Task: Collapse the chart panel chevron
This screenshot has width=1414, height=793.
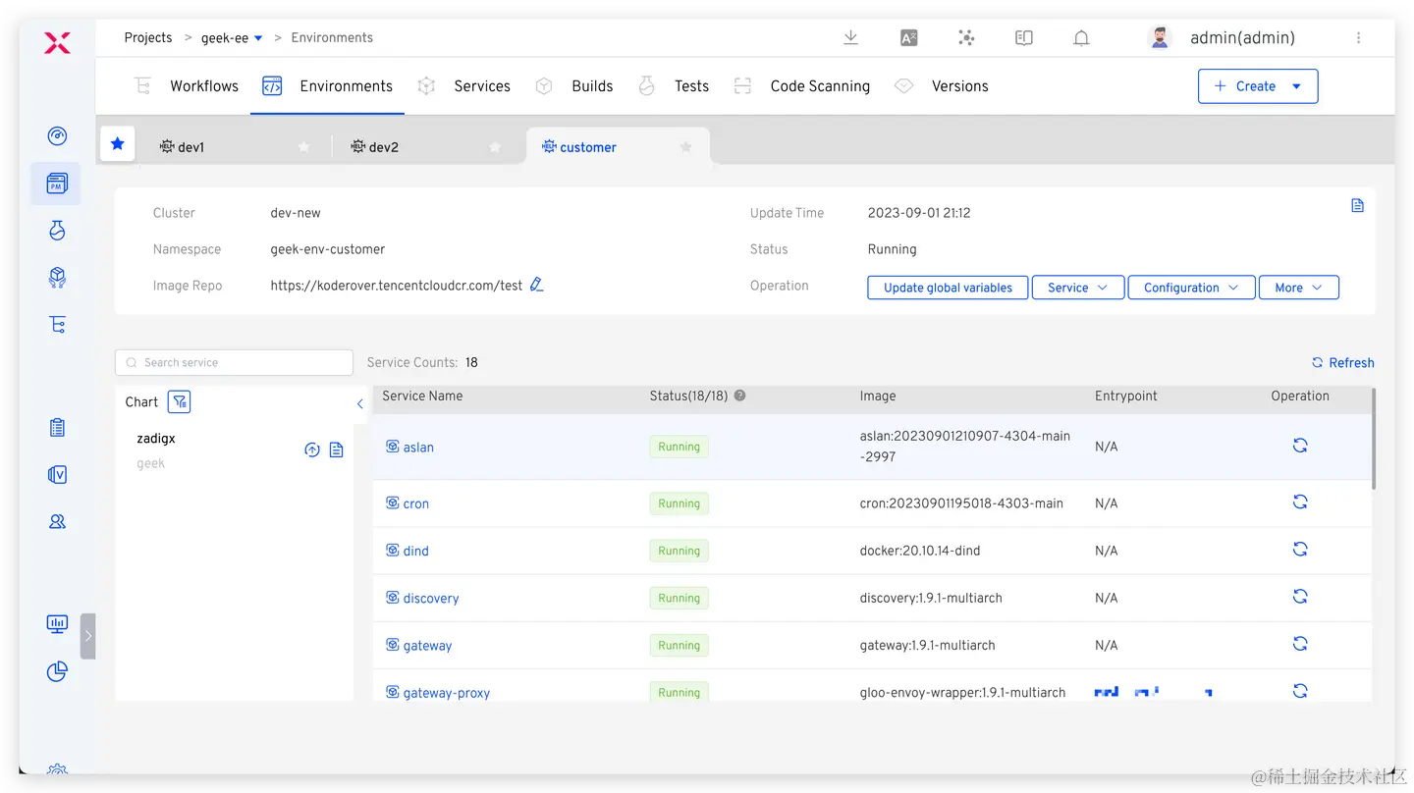Action: click(360, 403)
